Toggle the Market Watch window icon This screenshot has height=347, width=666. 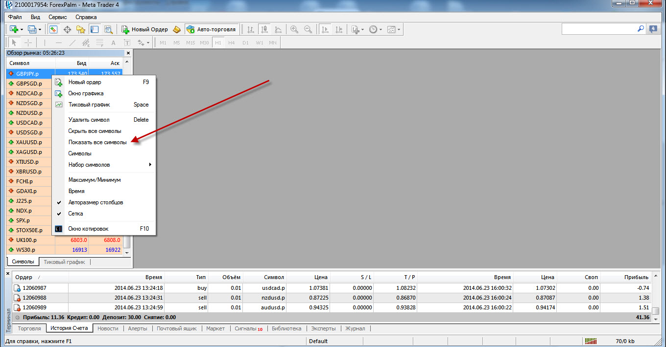(53, 29)
